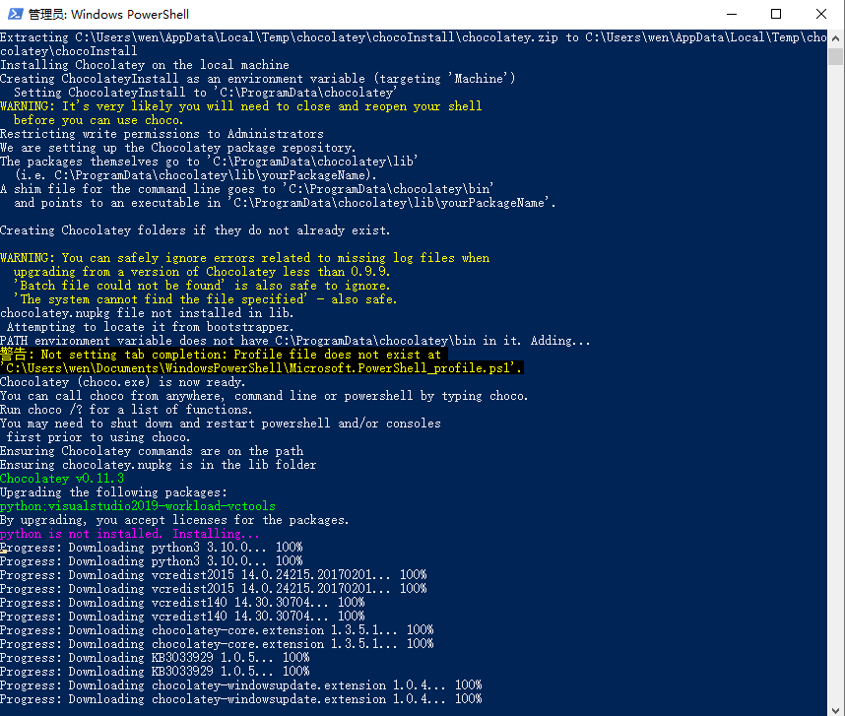Click 'Installing Chocolatey on the local machine' line
This screenshot has width=845, height=716.
[145, 65]
